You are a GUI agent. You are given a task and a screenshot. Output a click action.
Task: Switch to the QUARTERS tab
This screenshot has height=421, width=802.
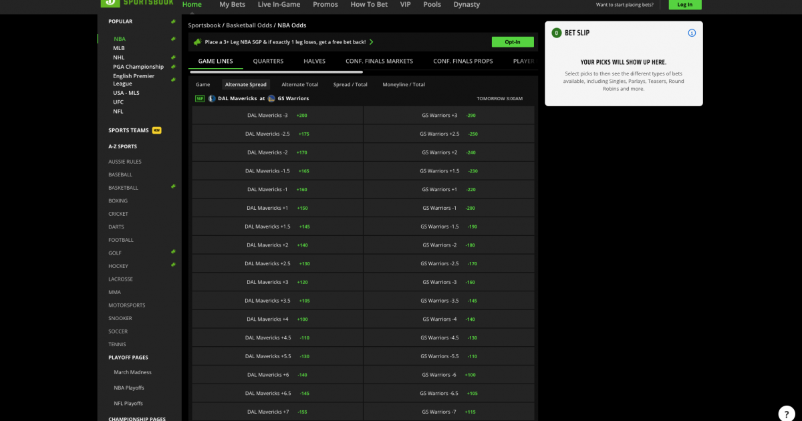tap(268, 61)
